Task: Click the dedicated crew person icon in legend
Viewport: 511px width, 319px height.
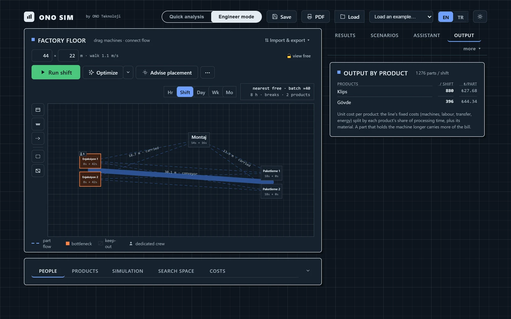Action: coord(131,244)
